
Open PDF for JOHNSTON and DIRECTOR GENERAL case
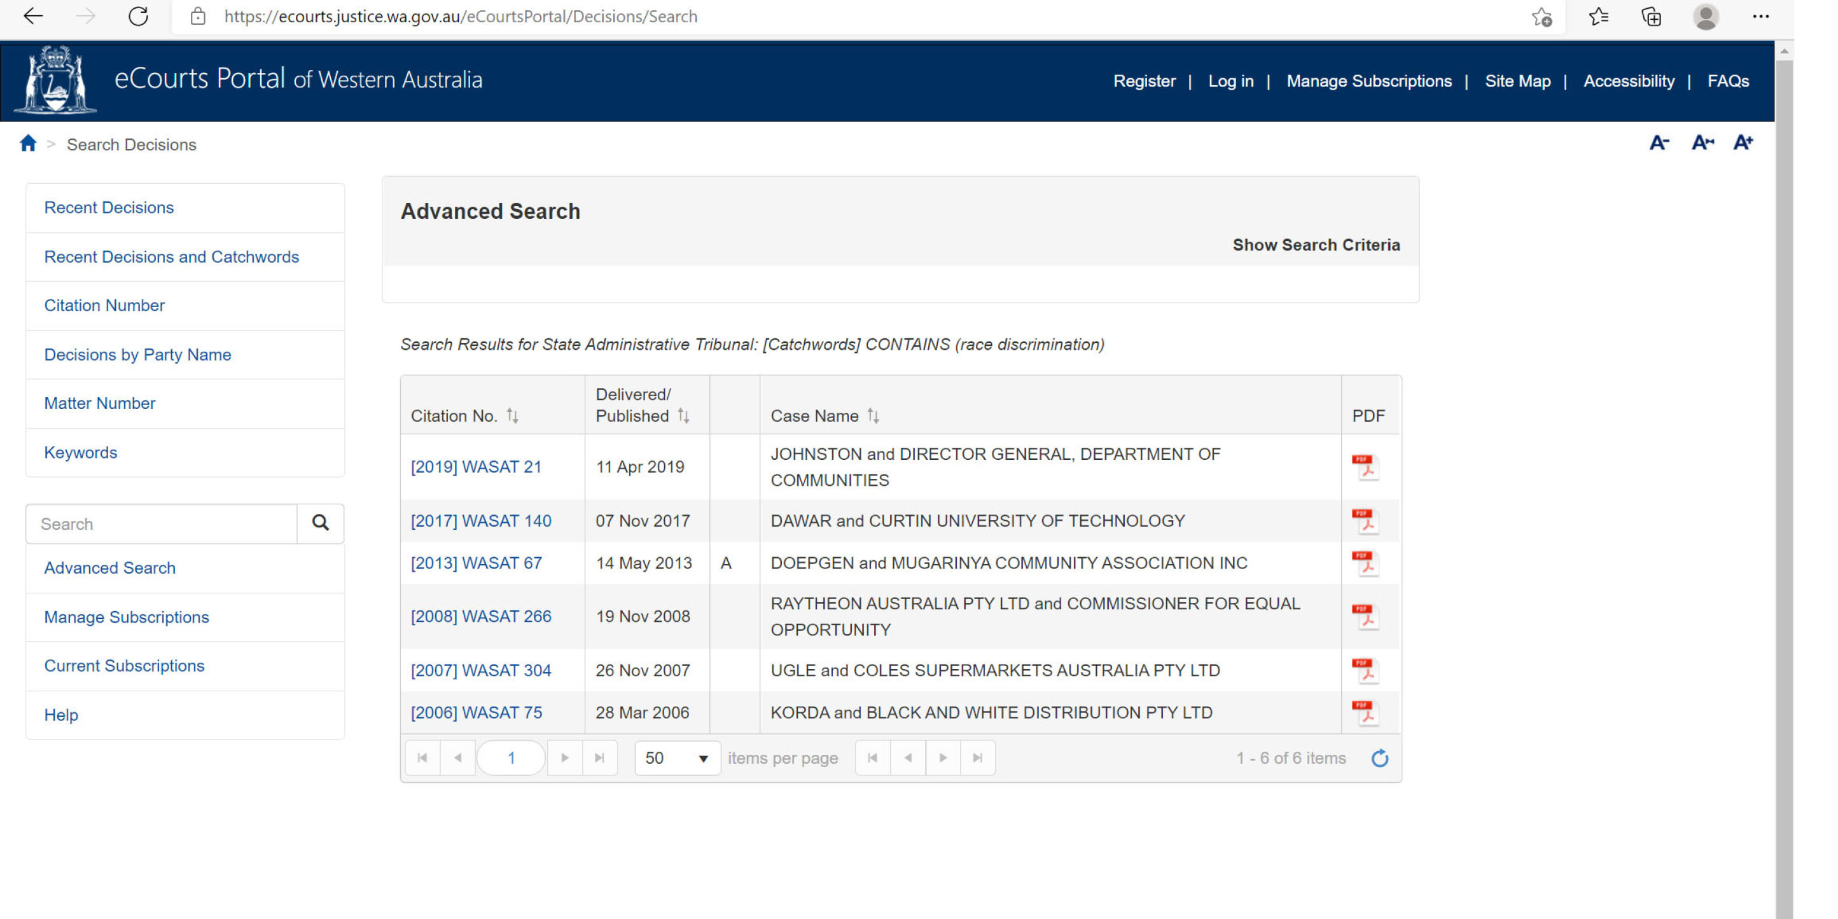(x=1365, y=467)
